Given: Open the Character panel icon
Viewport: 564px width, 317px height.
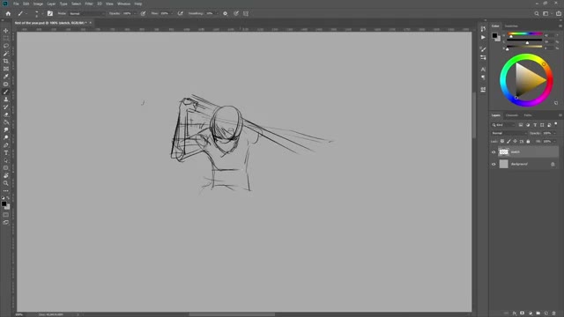Looking at the screenshot, I should [x=483, y=69].
